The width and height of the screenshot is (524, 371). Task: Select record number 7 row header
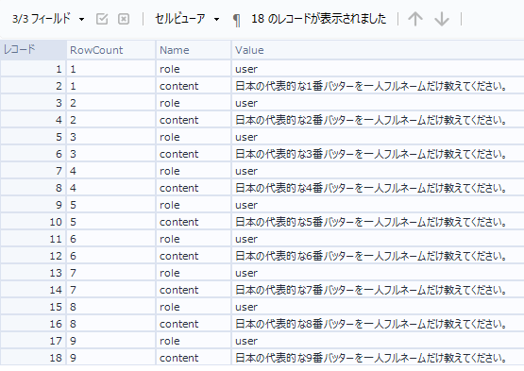[x=33, y=171]
